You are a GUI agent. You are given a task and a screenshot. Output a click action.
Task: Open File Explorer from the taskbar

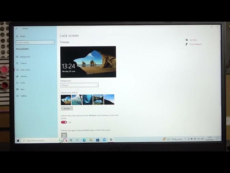click(91, 140)
